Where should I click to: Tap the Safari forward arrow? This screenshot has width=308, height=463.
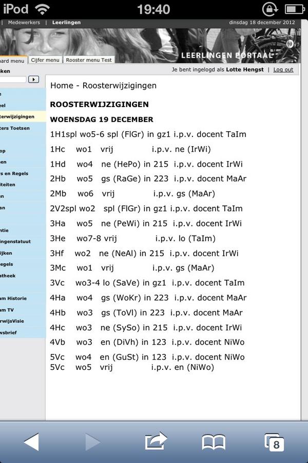[93, 442]
